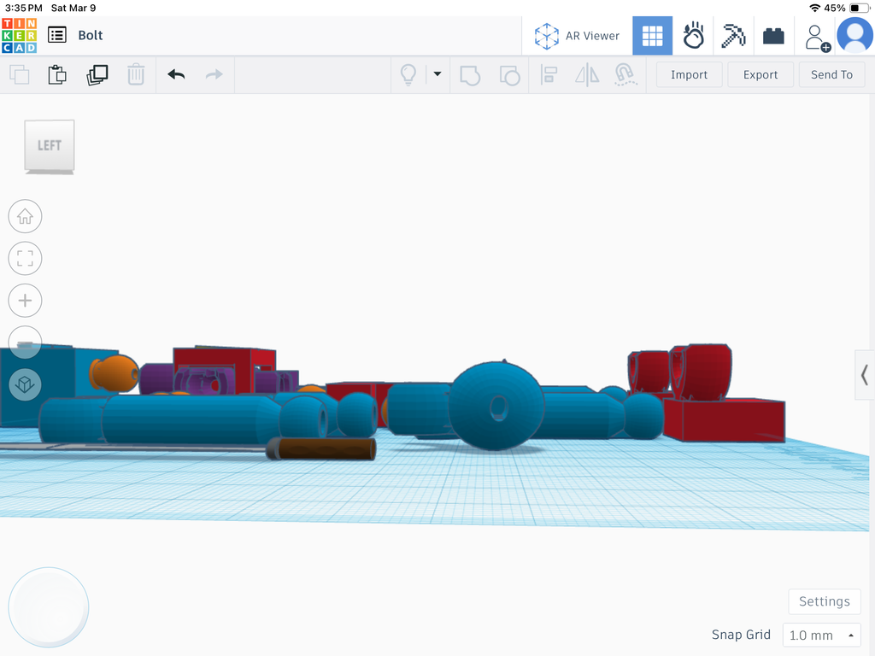Tap the round joystick control

click(49, 607)
